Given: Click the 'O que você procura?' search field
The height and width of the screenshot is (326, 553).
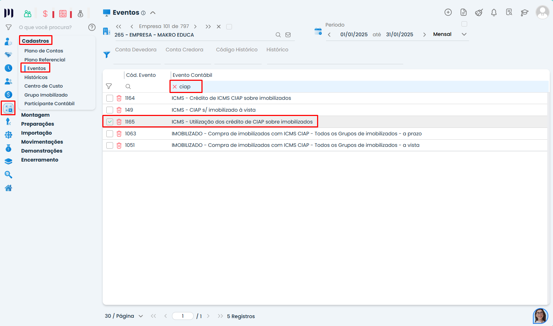Looking at the screenshot, I should 50,27.
